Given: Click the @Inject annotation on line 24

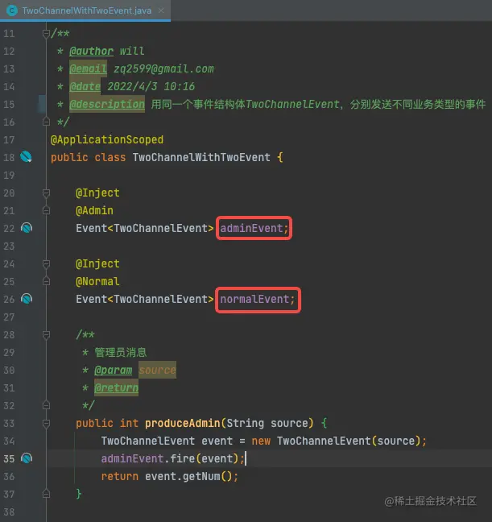Looking at the screenshot, I should pos(97,263).
